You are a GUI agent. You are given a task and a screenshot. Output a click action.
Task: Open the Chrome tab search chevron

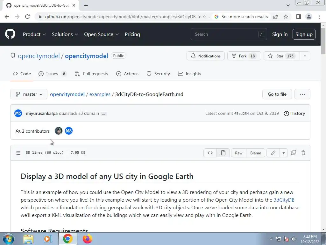288,5
